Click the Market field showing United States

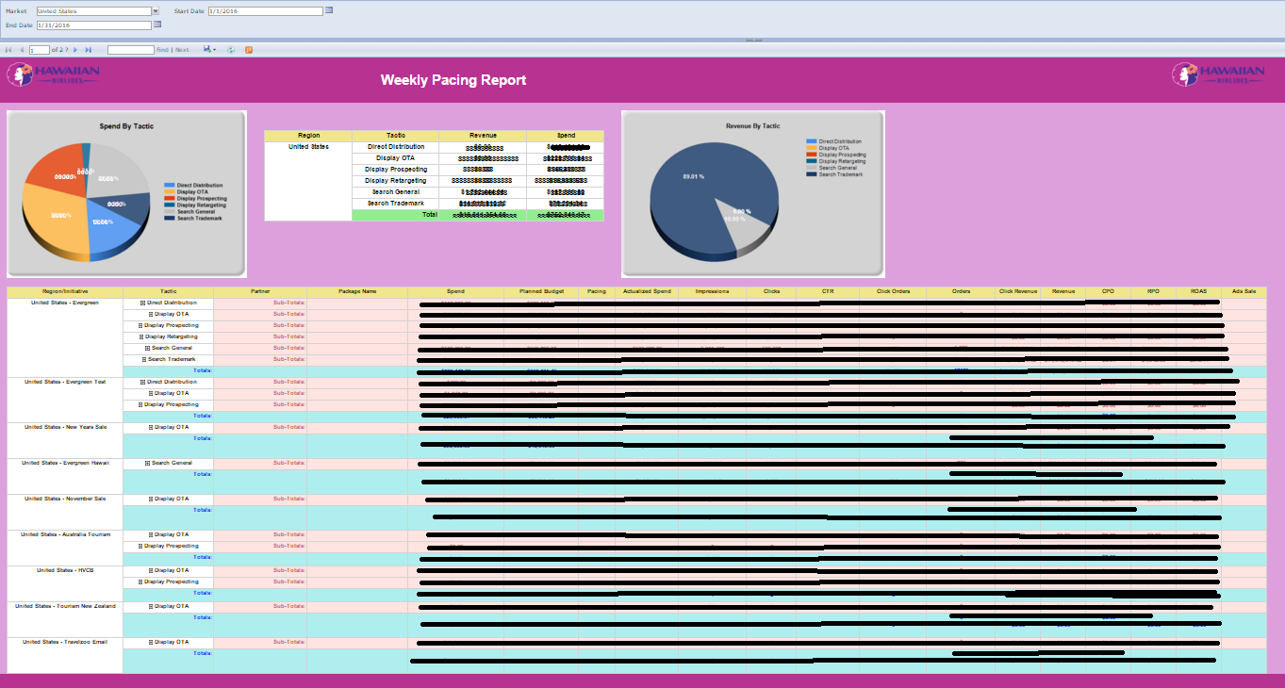[93, 11]
